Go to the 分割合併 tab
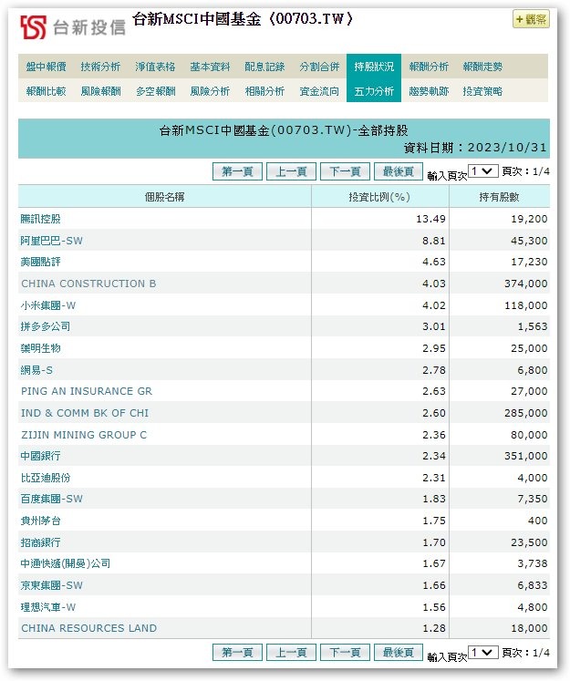570x681 pixels. (319, 67)
